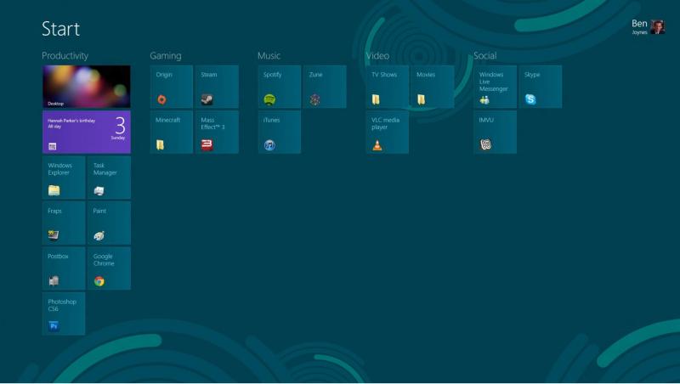This screenshot has width=680, height=384.
Task: Click the 'Photoshop CS6' tile label
Action: coord(62,305)
